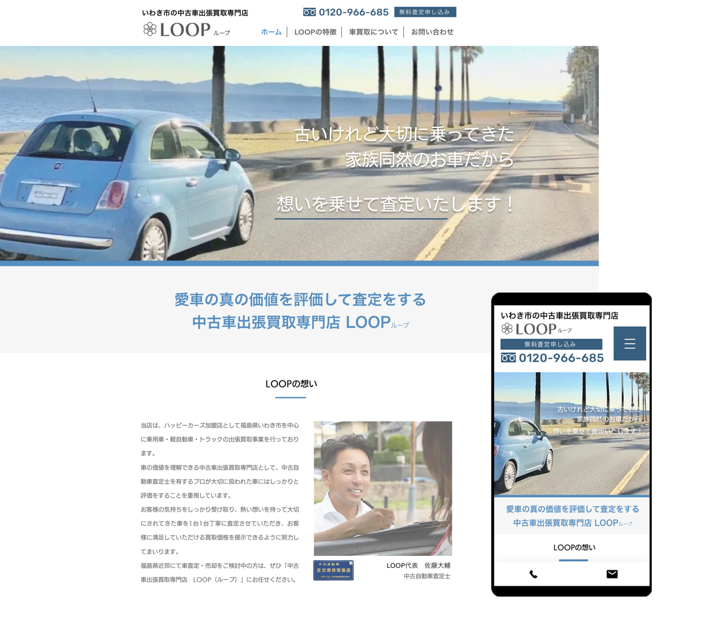
Task: Click いわき市の中古車出張買取専門店 header text
Action: tap(197, 12)
